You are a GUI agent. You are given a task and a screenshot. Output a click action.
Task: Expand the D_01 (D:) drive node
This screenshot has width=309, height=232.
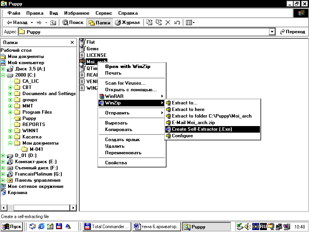point(3,155)
